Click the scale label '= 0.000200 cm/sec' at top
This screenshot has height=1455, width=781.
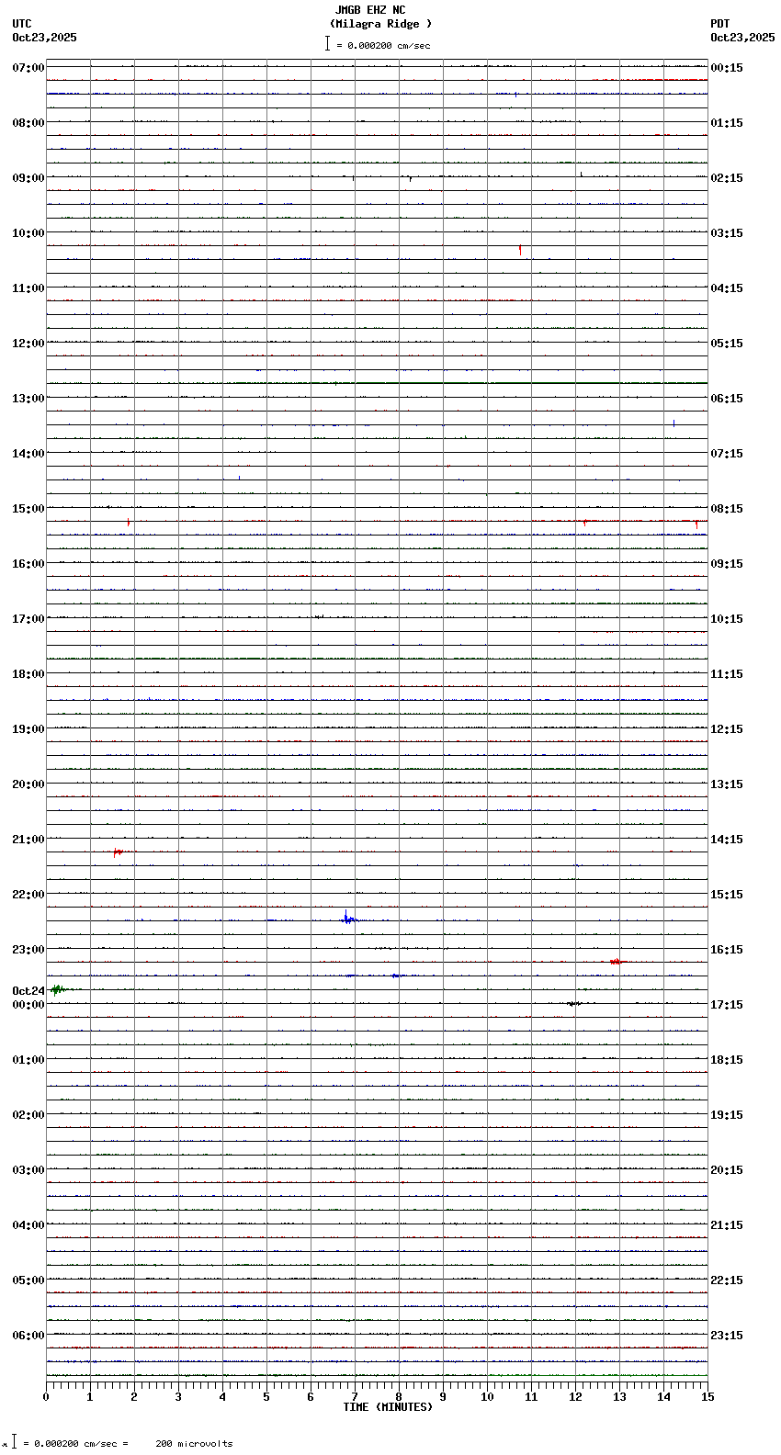point(383,45)
